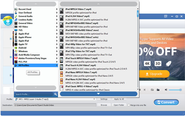Viewport: 185px width, 116px height.
Task: Select the All Profiles category
Action: 36,65
